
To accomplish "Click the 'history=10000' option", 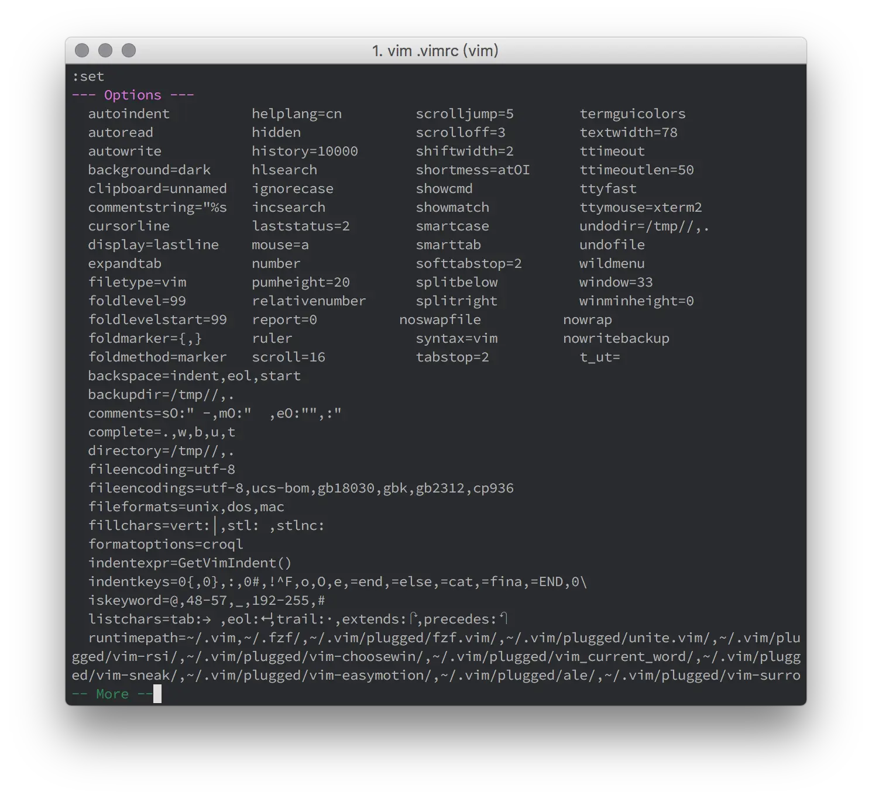I will point(305,151).
